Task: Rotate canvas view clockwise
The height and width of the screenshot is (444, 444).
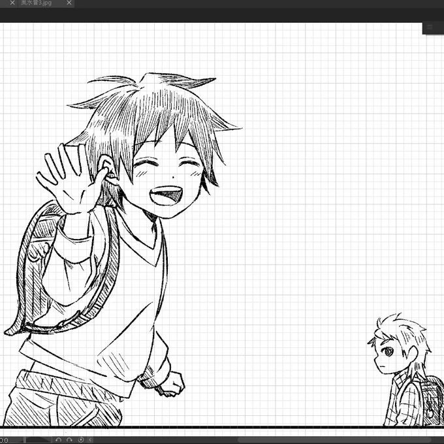Action: point(69,439)
